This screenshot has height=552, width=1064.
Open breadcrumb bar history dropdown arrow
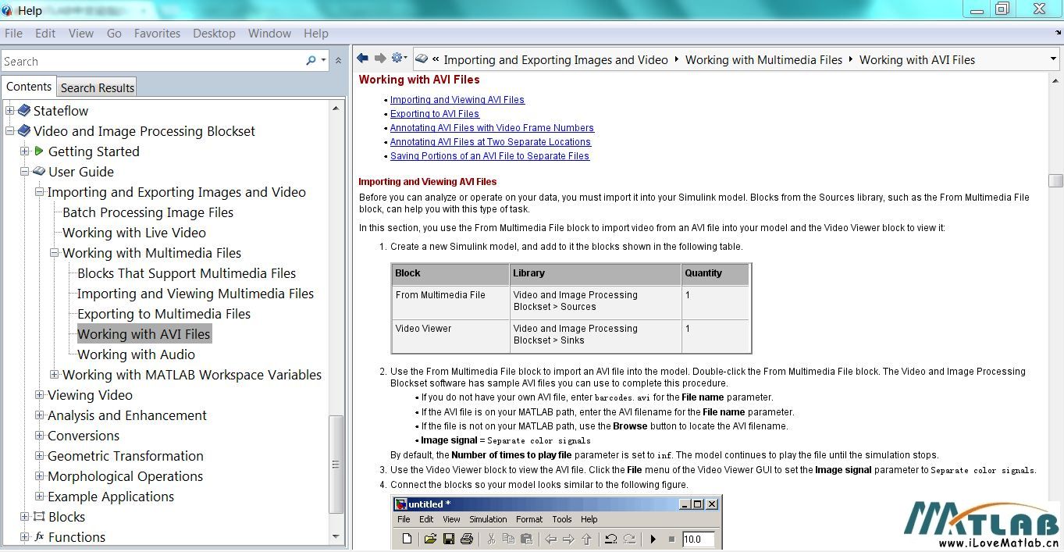[1053, 59]
